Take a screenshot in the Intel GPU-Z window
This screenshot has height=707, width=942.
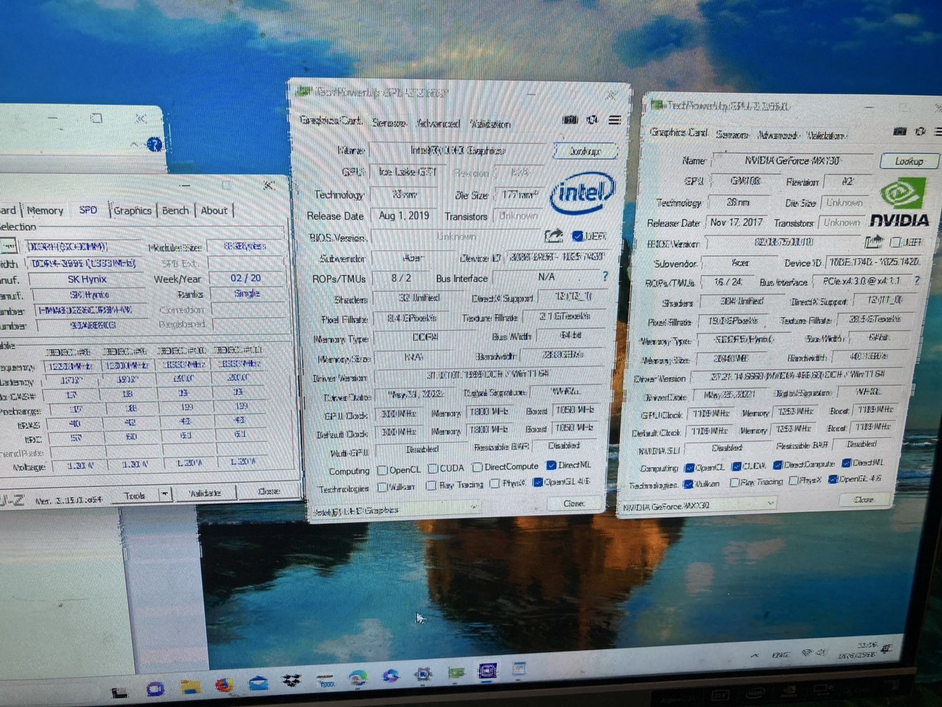(x=570, y=120)
